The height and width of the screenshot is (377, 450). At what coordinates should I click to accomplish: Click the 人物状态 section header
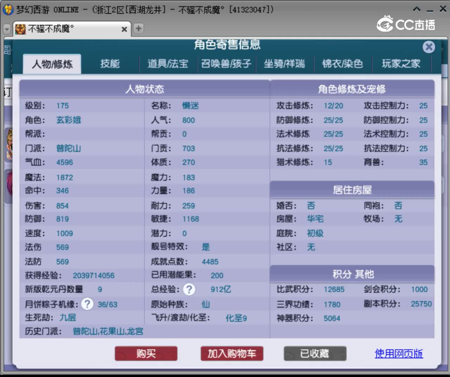click(144, 89)
